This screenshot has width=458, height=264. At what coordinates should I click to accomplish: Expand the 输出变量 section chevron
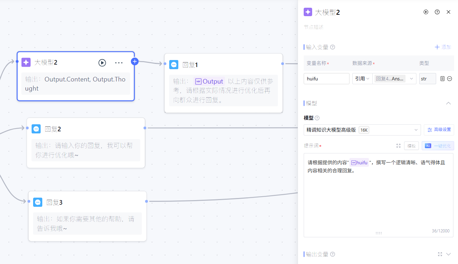point(448,254)
